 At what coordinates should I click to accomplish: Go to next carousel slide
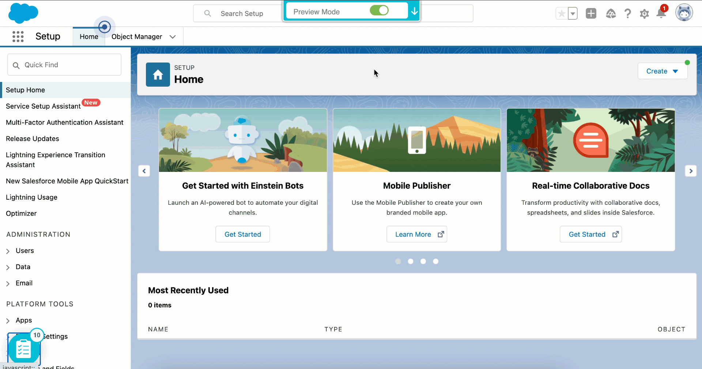coord(691,171)
